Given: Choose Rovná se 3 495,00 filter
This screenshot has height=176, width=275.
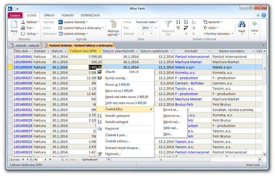Looking at the screenshot, I should (x=125, y=85).
